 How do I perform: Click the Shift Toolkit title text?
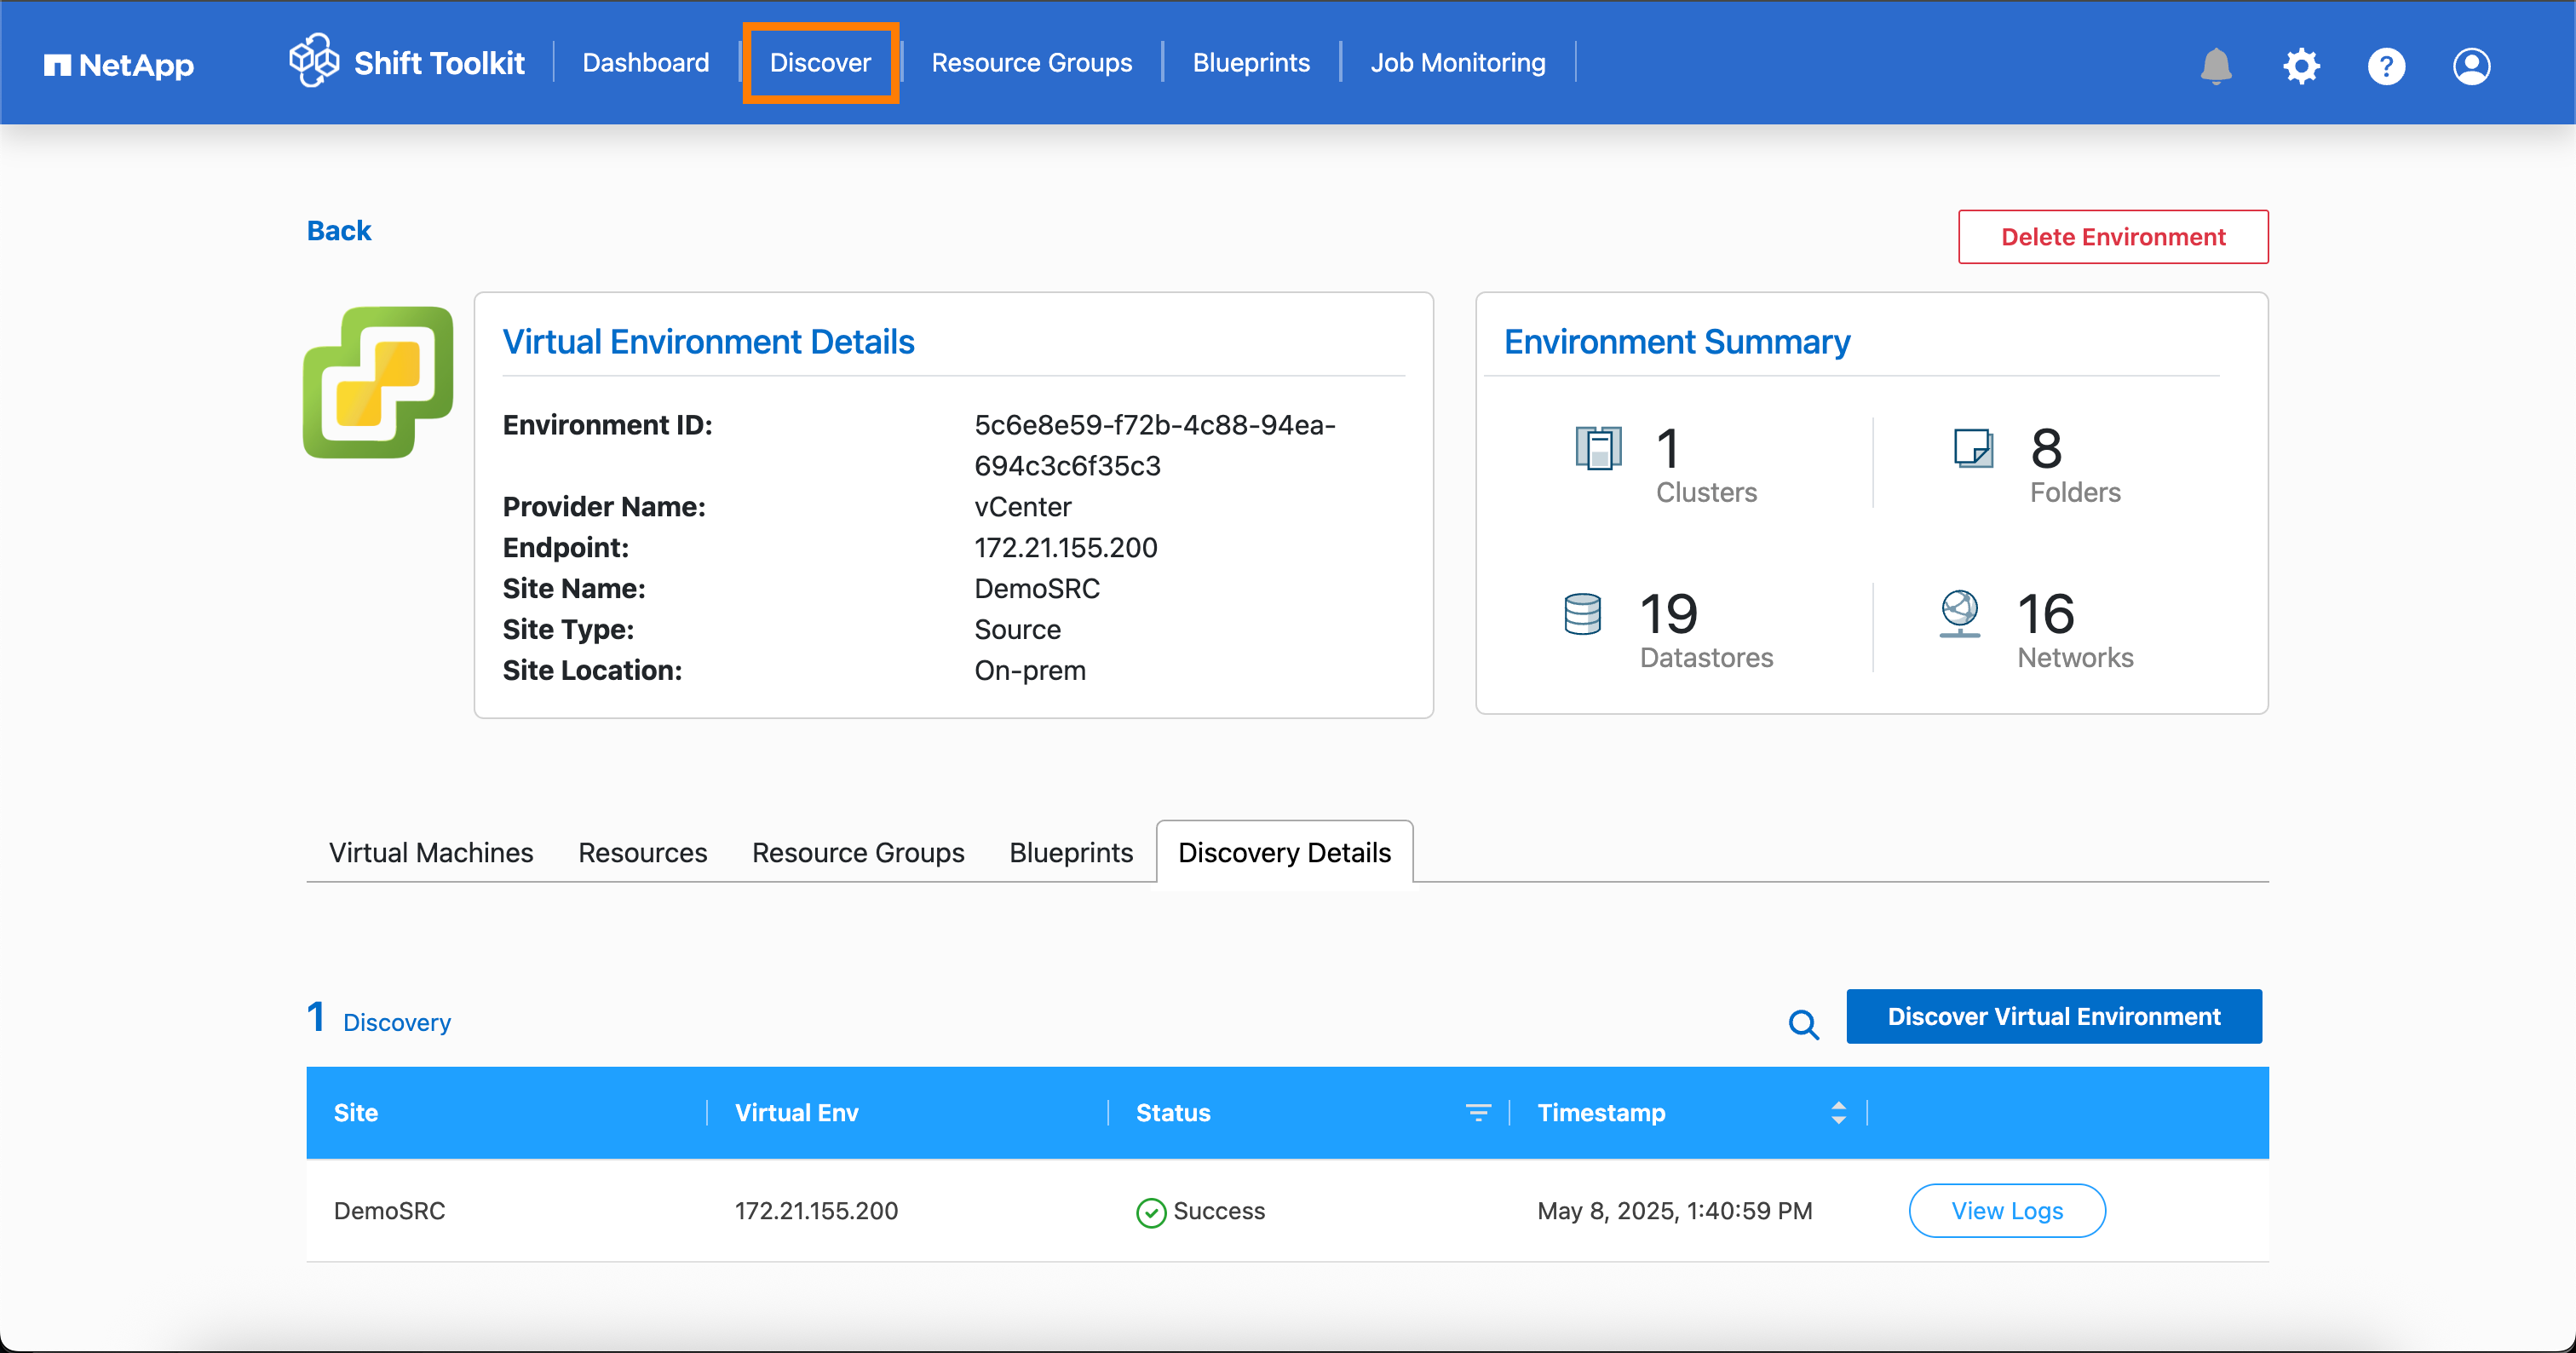tap(439, 63)
